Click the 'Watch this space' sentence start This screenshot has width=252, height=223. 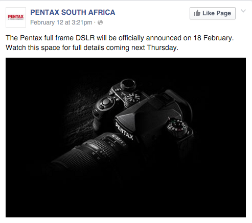pyautogui.click(x=33, y=47)
